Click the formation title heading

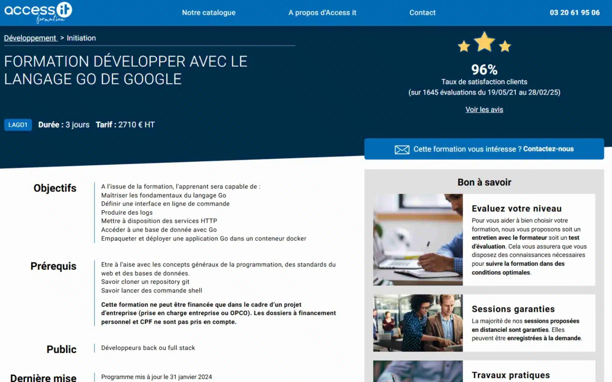pos(126,70)
